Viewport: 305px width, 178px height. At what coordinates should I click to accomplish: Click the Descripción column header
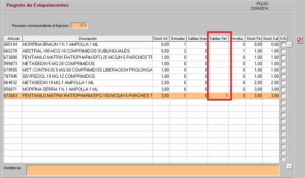[x=88, y=38]
